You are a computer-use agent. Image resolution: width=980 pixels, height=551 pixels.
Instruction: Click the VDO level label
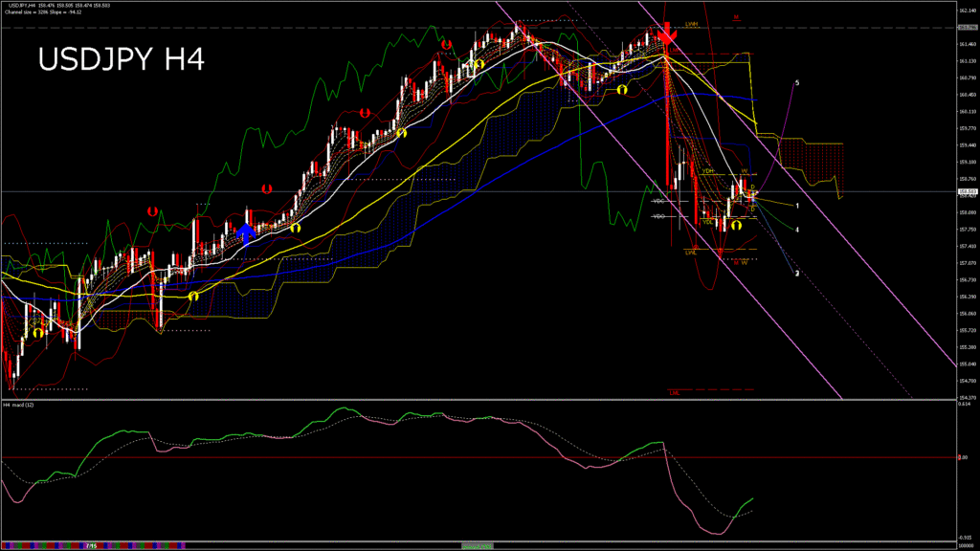(658, 216)
